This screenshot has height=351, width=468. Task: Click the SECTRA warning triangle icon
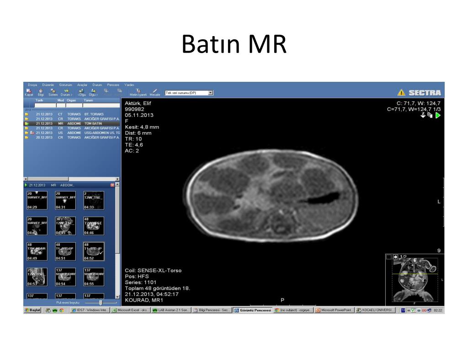[401, 92]
